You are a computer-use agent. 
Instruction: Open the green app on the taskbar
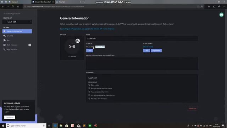90,126
